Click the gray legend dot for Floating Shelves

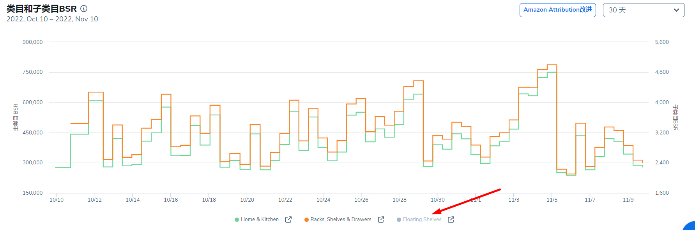click(x=399, y=220)
